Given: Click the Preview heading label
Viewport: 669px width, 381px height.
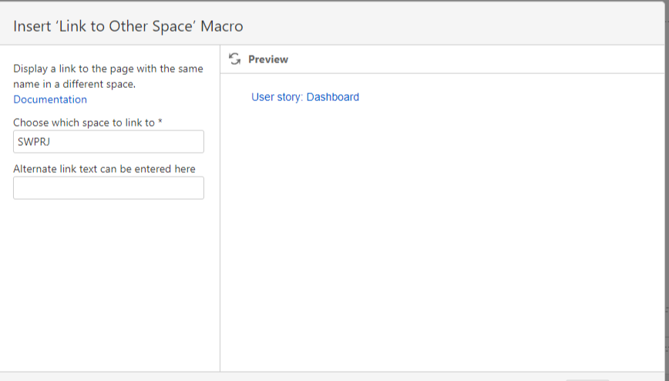Looking at the screenshot, I should pos(268,59).
